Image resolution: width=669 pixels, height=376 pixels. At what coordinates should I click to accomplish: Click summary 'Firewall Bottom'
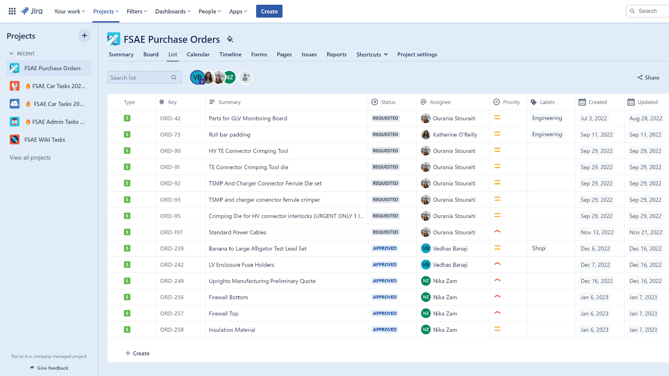(228, 297)
